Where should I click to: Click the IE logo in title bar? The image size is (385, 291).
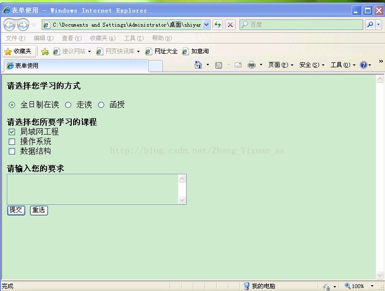pyautogui.click(x=6, y=10)
